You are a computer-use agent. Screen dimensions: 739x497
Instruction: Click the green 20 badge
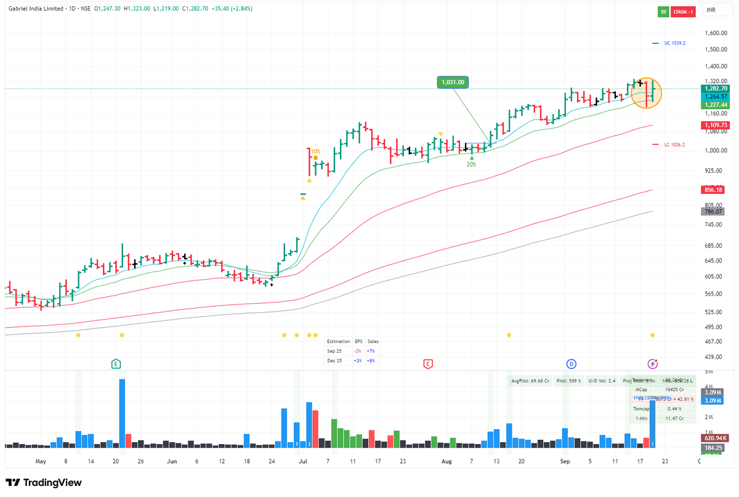coord(664,10)
